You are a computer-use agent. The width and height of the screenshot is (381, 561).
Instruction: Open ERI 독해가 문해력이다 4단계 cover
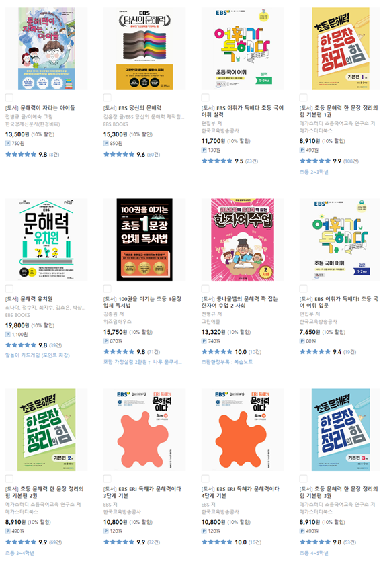[x=243, y=430]
